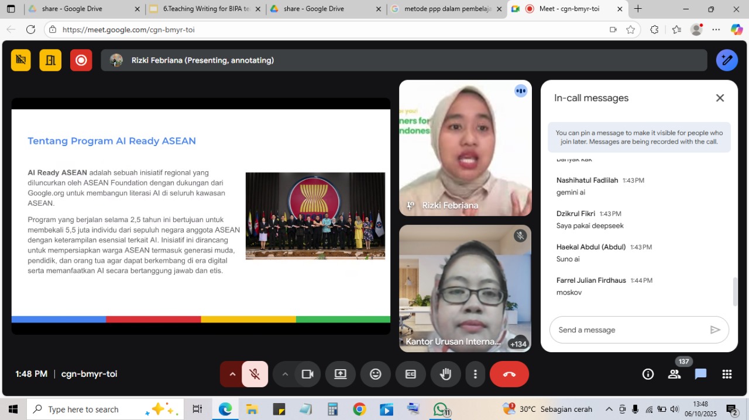The image size is (749, 420).
Task: Open the emoji reactions button
Action: [x=376, y=374]
